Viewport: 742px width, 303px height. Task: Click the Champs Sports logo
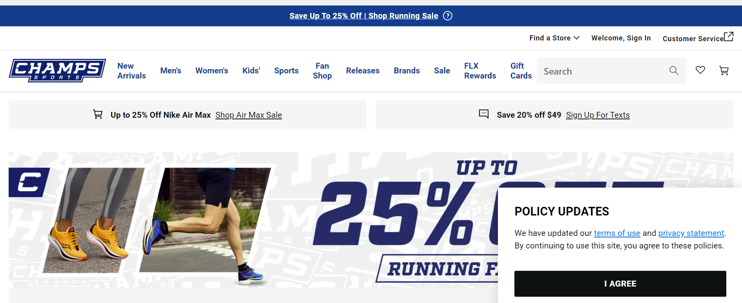click(57, 71)
